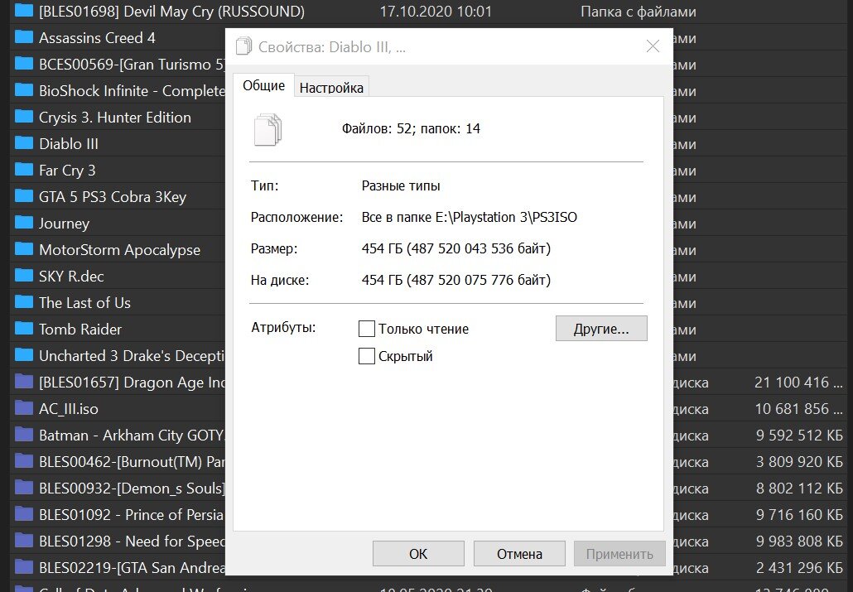Click the "Файлов: 52; папок: 14" summary text
Screen dimensions: 853x592
tap(411, 129)
